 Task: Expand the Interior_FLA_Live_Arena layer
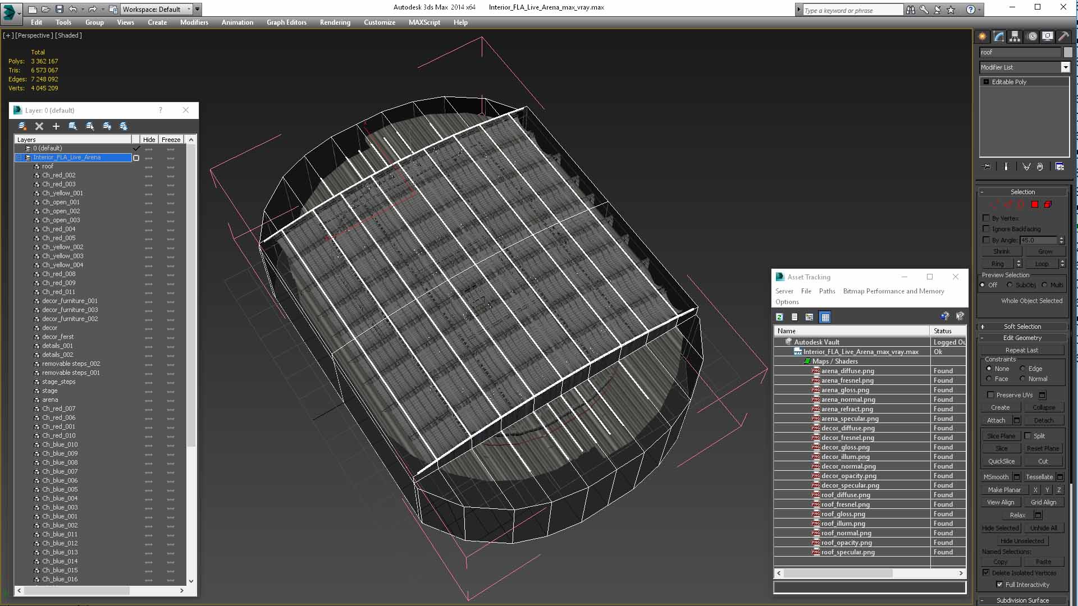pos(21,157)
